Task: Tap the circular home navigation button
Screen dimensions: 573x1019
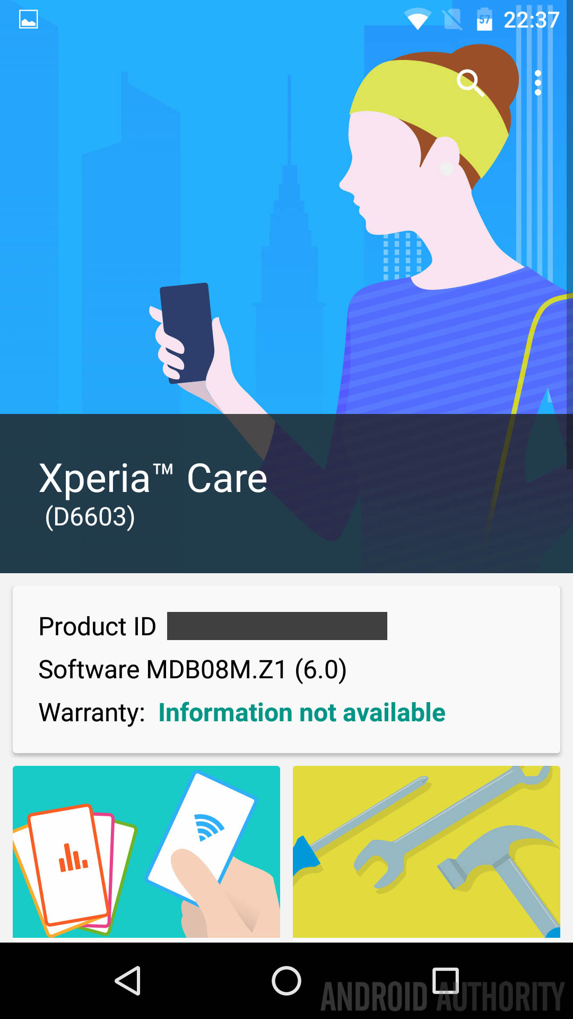Action: point(286,980)
